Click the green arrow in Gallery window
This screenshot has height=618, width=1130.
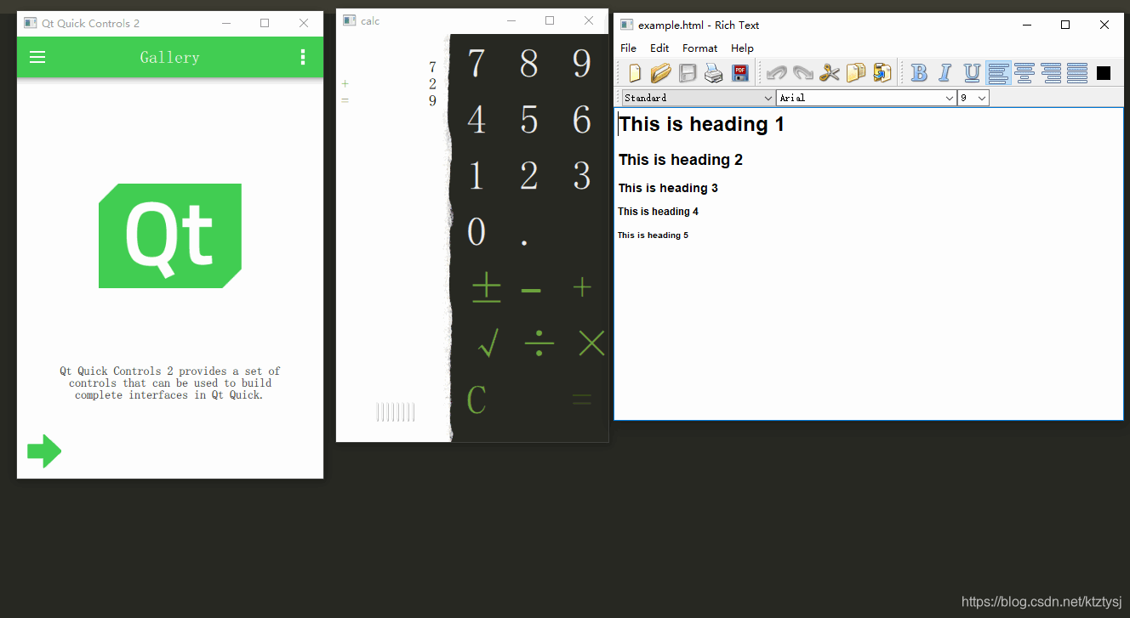44,451
